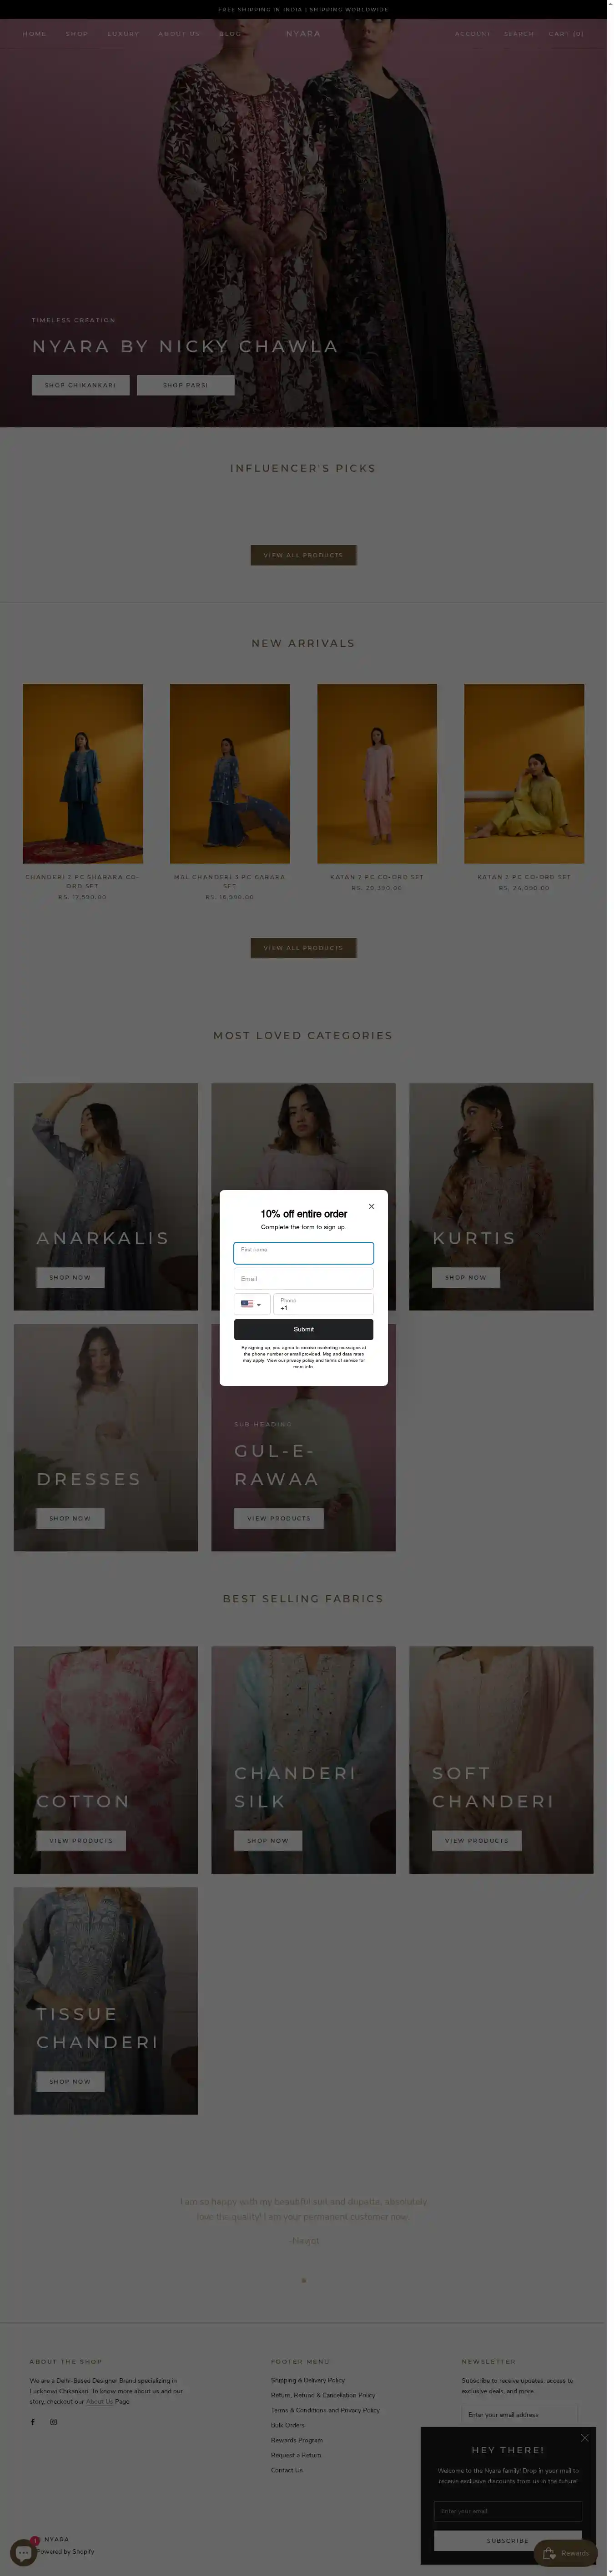Screen dimensions: 614x2576
Task: Click Shop Chikankari hero button
Action: click(81, 385)
